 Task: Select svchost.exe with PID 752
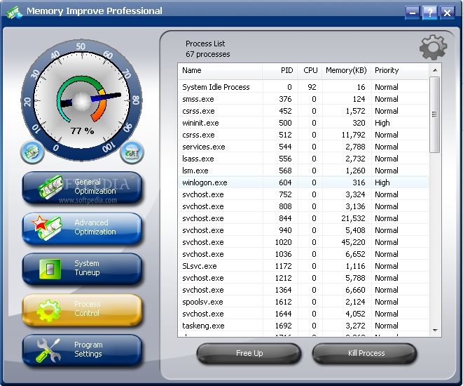(303, 194)
